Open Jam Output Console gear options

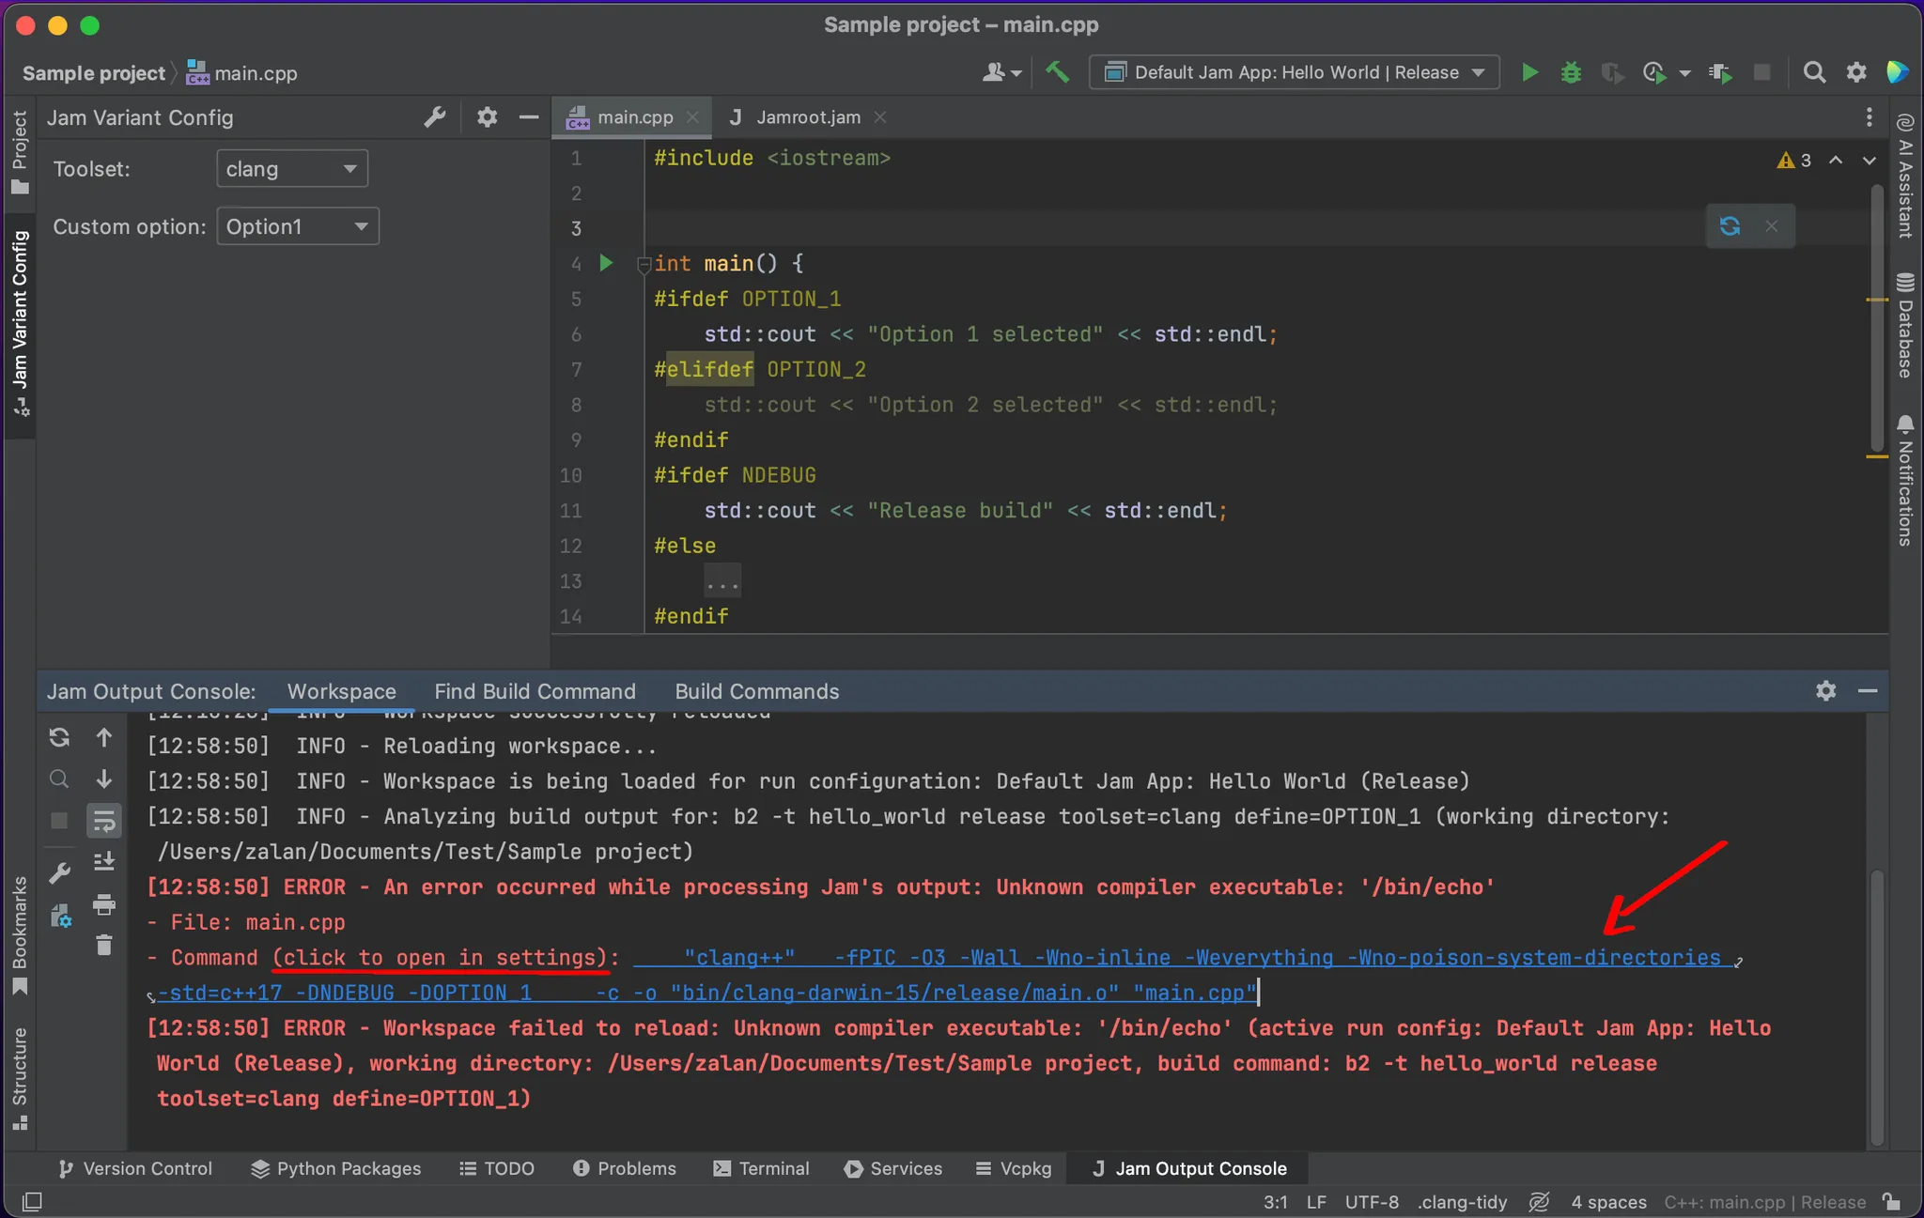click(x=1825, y=691)
